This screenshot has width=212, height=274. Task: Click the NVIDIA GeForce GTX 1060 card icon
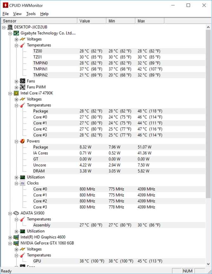(x=16, y=243)
